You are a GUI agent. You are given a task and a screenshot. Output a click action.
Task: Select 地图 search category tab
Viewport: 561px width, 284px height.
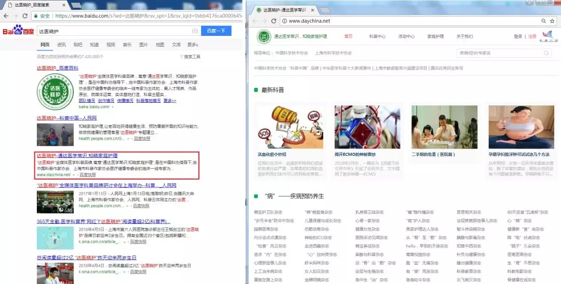[160, 45]
